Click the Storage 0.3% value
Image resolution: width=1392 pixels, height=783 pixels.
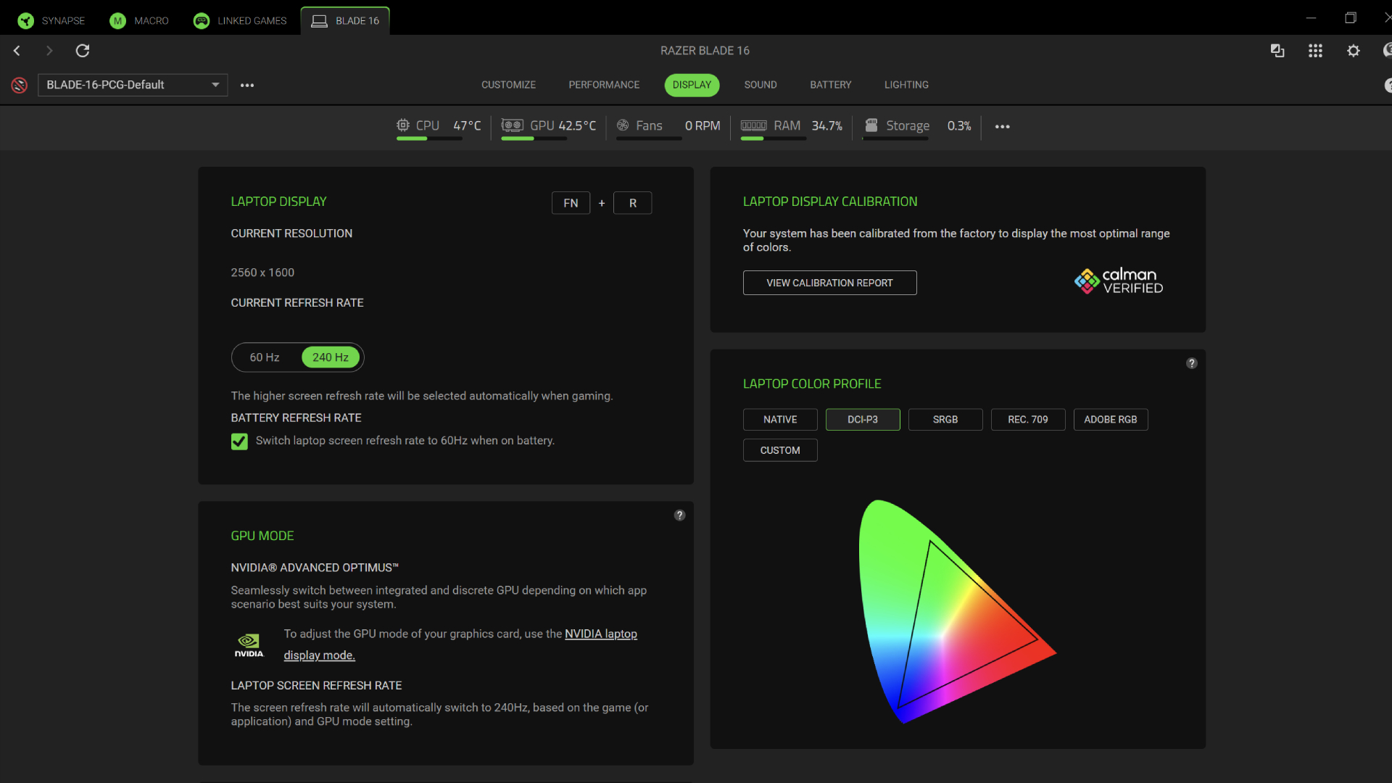click(x=959, y=125)
